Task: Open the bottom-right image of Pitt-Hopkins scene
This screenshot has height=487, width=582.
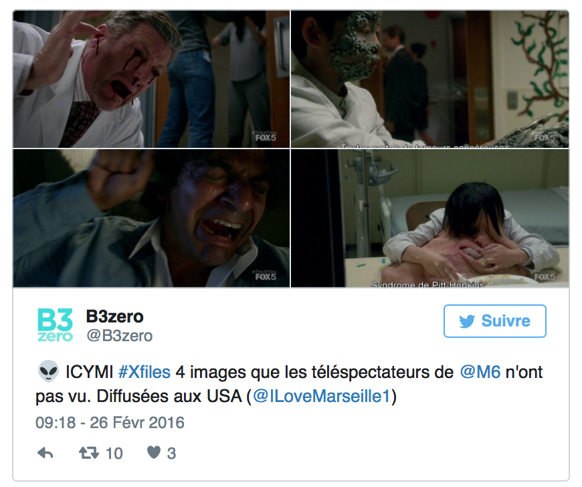Action: [x=430, y=218]
